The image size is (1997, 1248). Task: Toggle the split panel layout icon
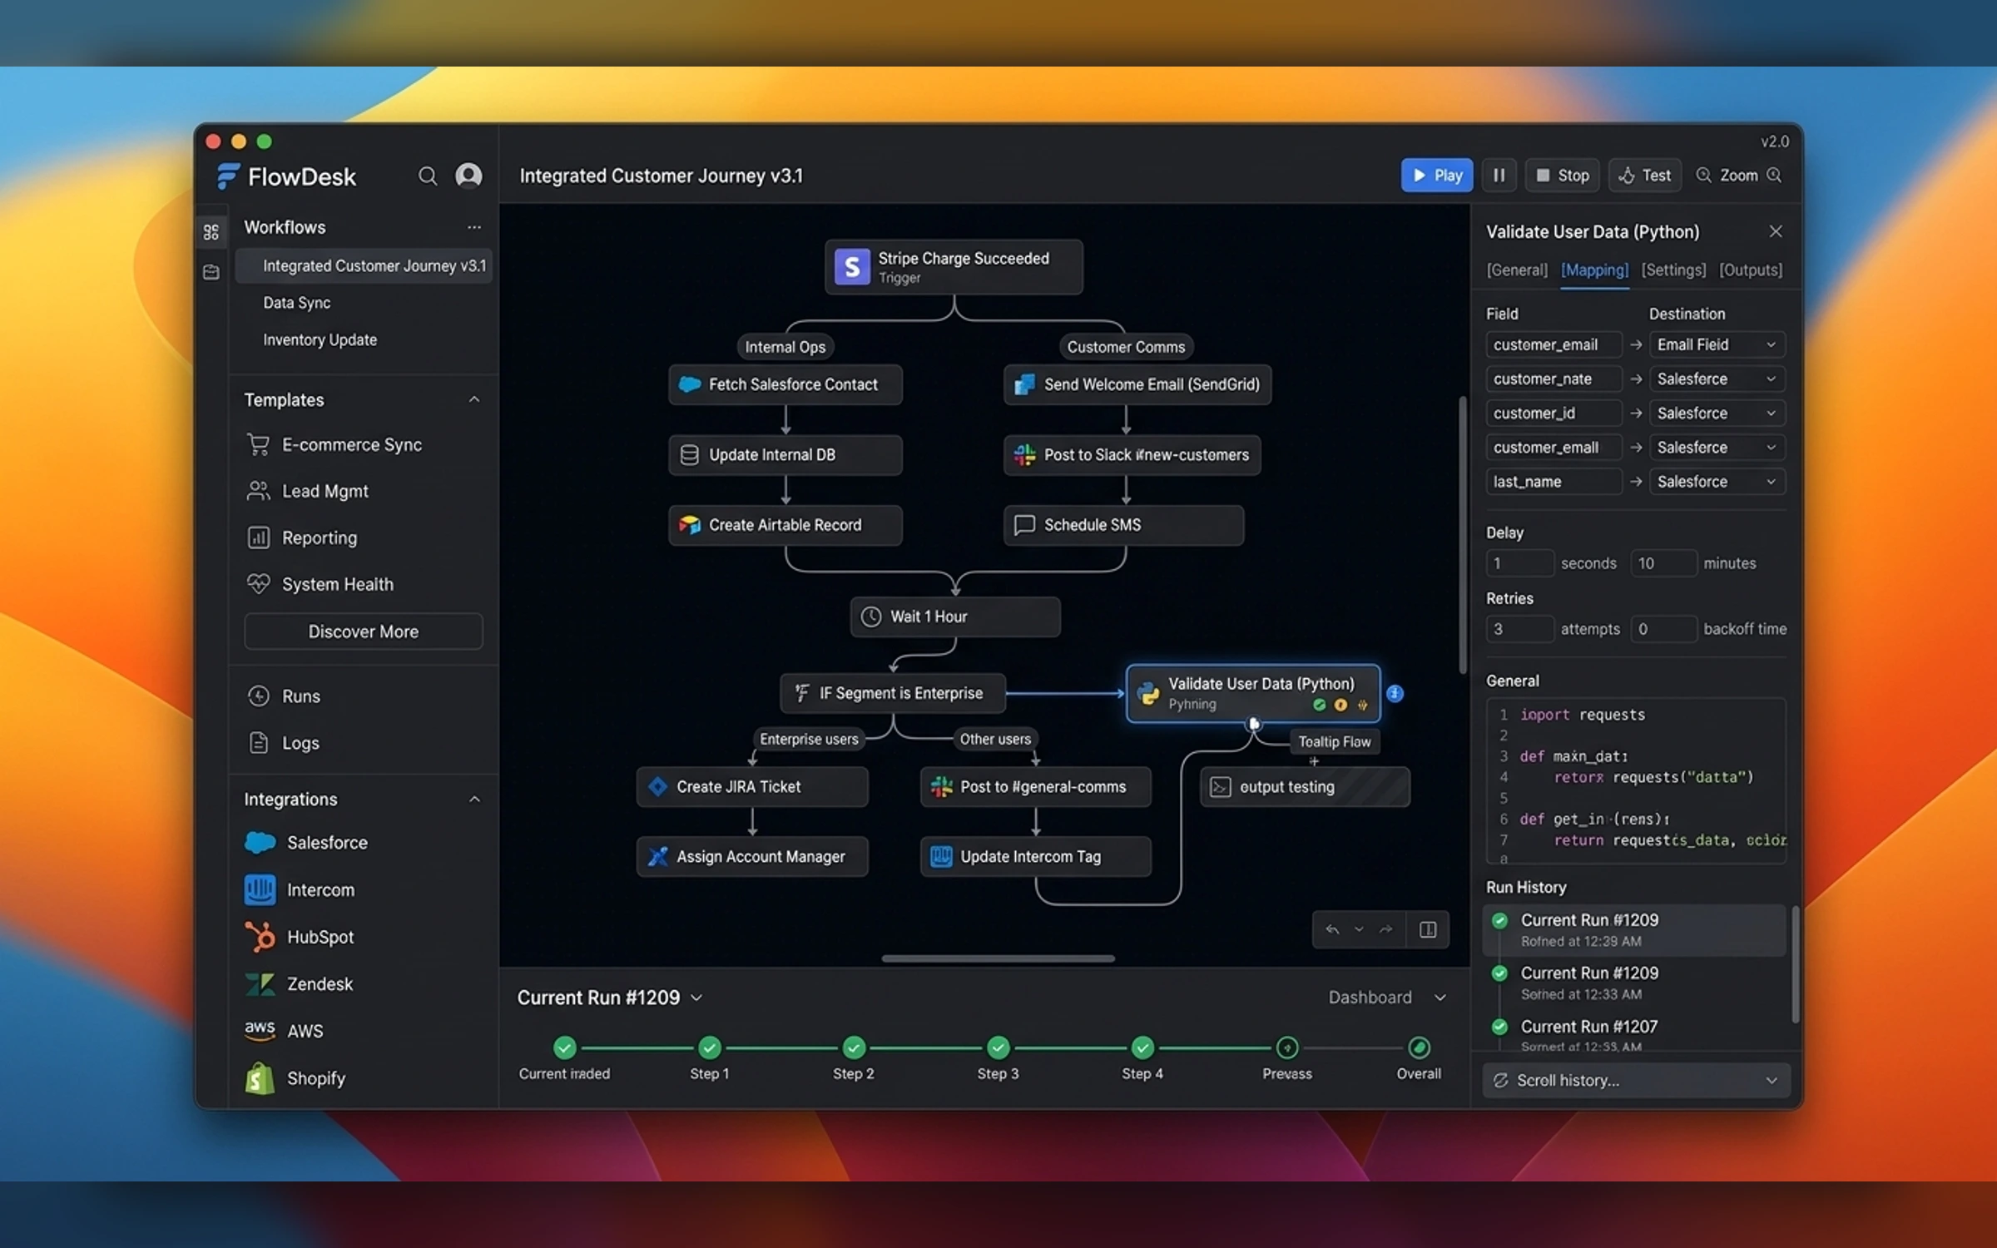point(1428,929)
